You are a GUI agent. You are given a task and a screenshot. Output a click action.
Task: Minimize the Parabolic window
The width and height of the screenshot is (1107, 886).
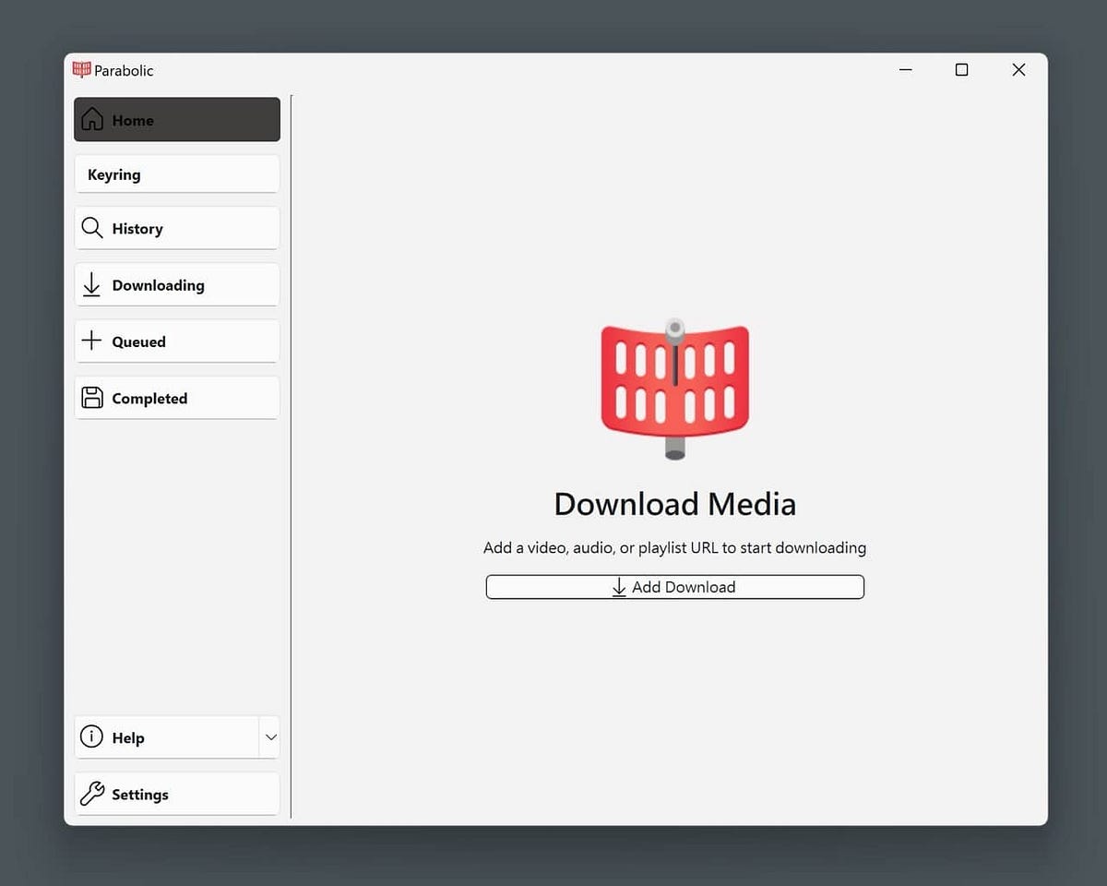pos(905,70)
